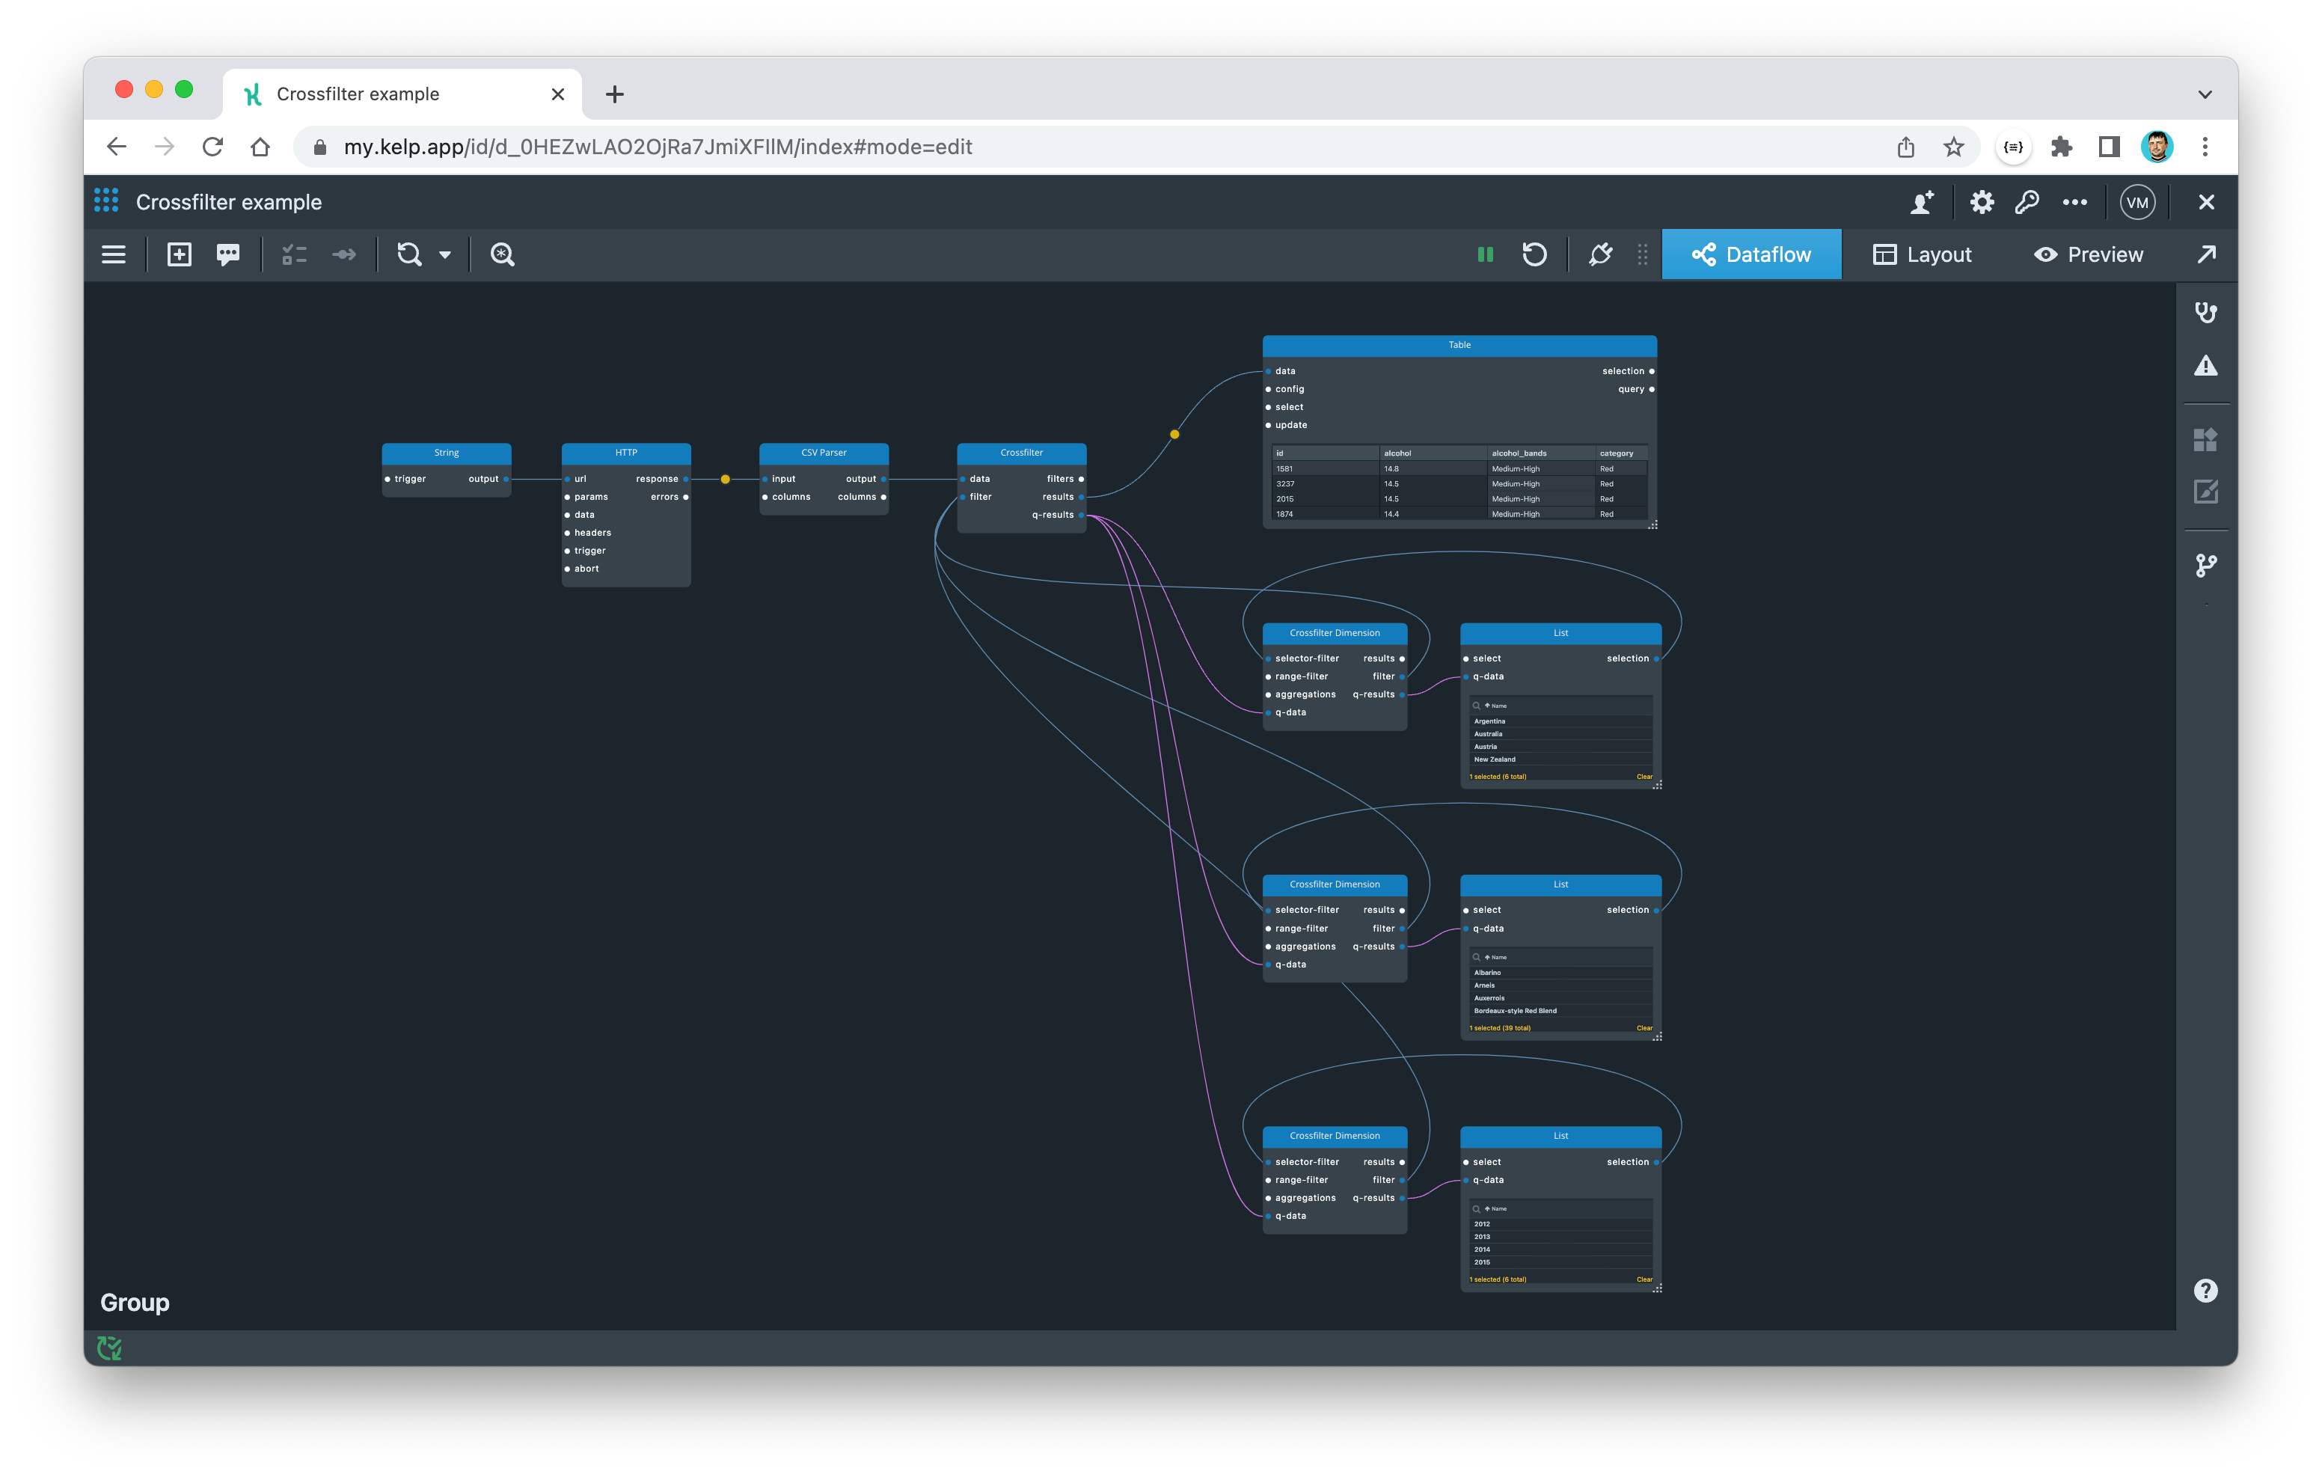This screenshot has width=2322, height=1477.
Task: Click the add node plus icon
Action: [180, 254]
